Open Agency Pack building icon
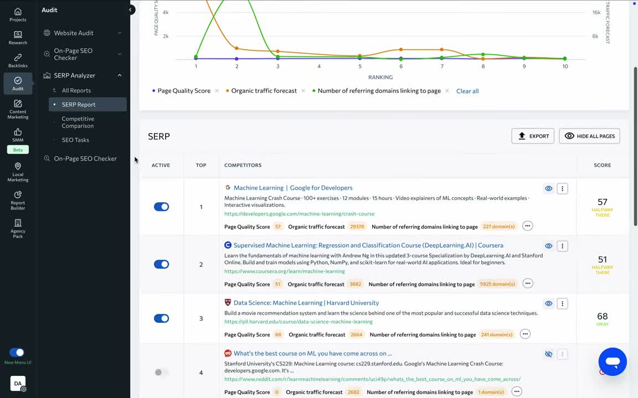This screenshot has width=638, height=398. coord(18,229)
